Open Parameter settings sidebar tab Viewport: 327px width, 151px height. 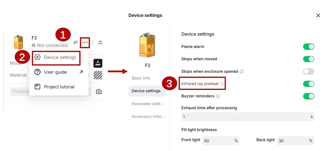(x=148, y=104)
